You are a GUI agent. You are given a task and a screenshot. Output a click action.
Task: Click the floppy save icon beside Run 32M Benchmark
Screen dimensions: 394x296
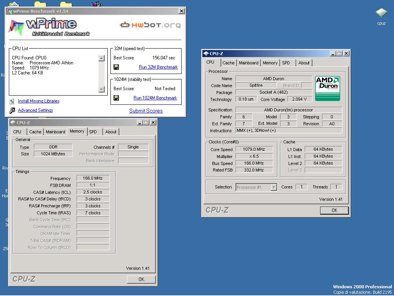pos(116,67)
